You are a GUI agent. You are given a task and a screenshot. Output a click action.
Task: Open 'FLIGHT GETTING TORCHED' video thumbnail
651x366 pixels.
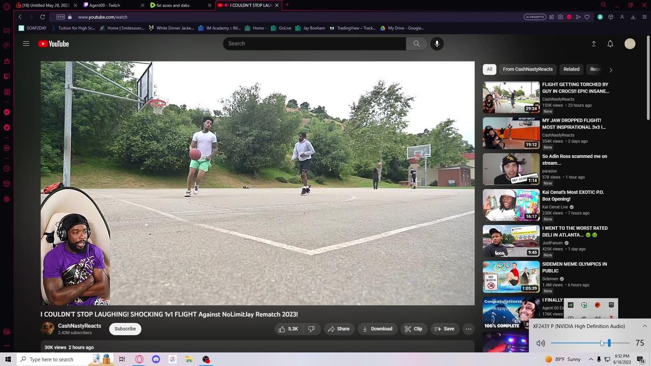click(511, 97)
